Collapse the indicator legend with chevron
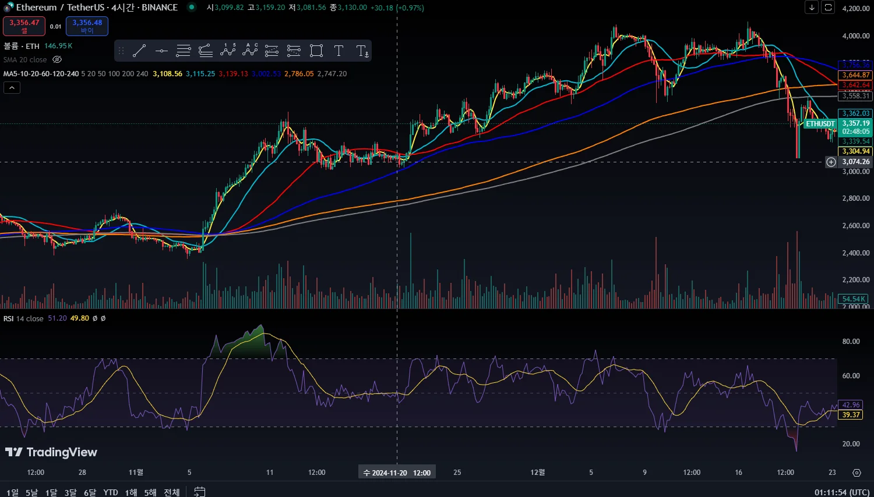Image resolution: width=874 pixels, height=497 pixels. pos(12,87)
